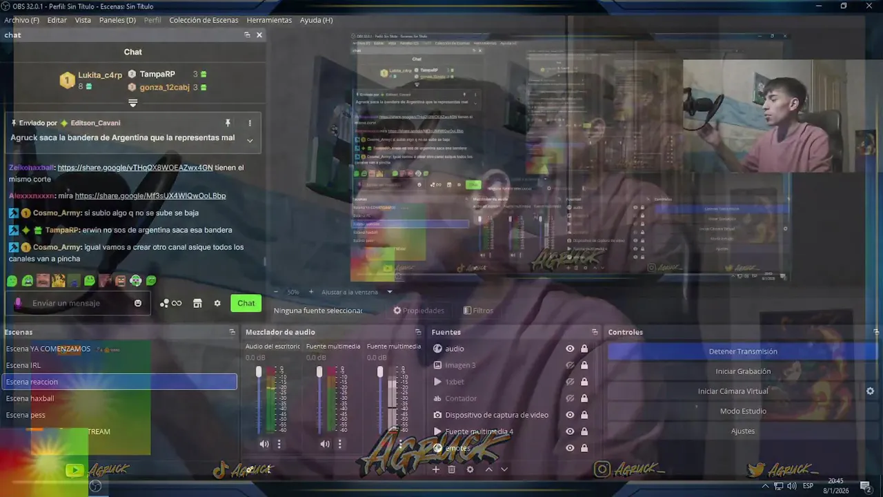Show the 1xbet source

[x=570, y=382]
